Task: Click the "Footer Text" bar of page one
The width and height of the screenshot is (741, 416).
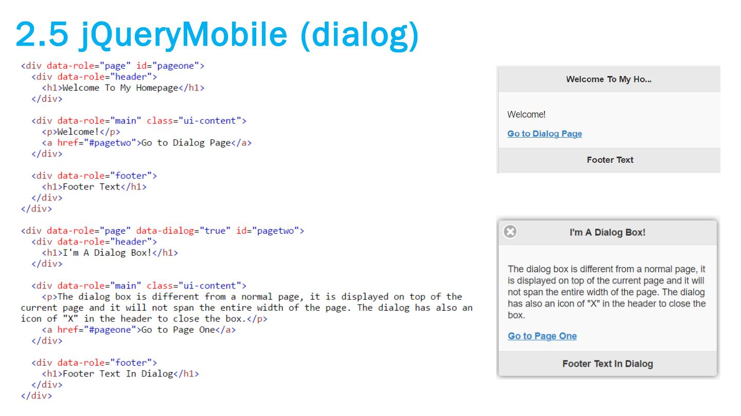Action: 609,160
